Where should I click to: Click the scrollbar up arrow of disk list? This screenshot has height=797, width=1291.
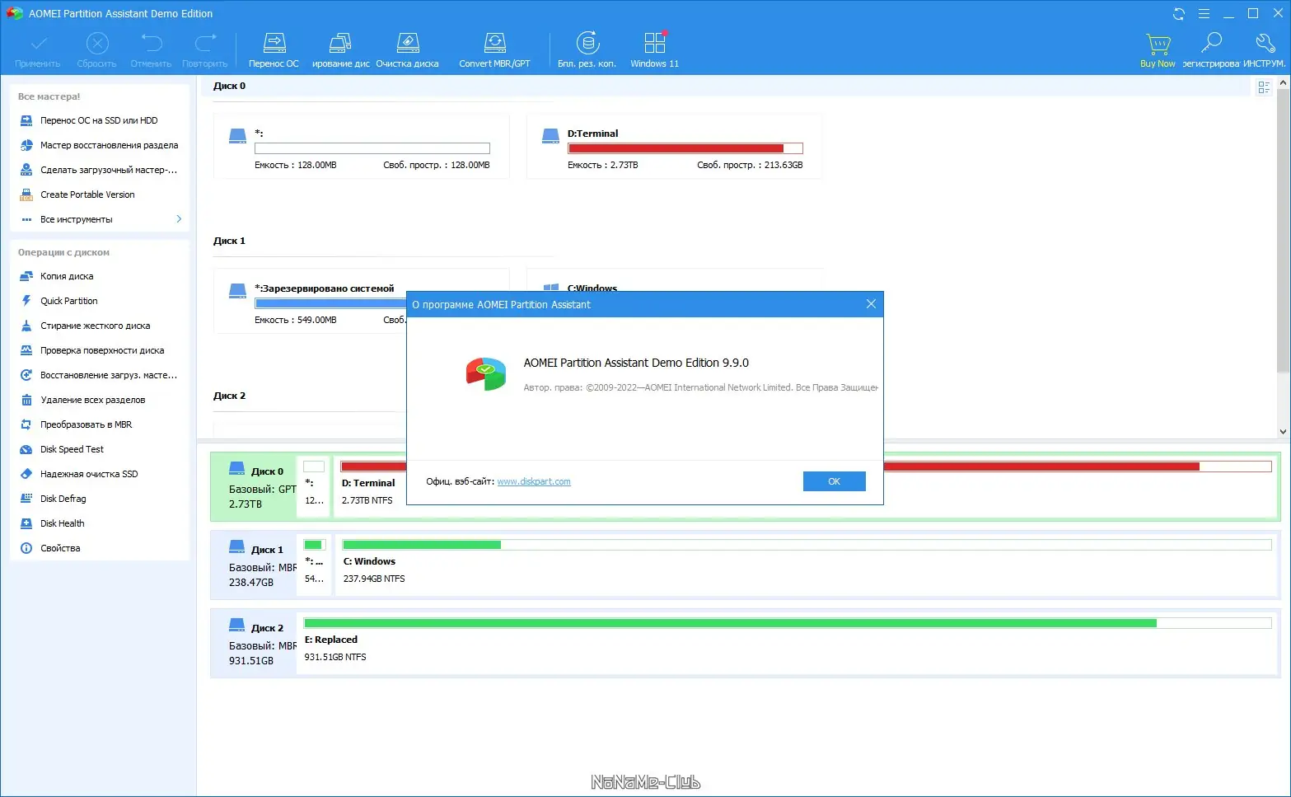[x=1283, y=83]
